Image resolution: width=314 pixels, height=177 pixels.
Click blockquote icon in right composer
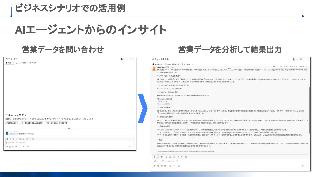[178, 156]
